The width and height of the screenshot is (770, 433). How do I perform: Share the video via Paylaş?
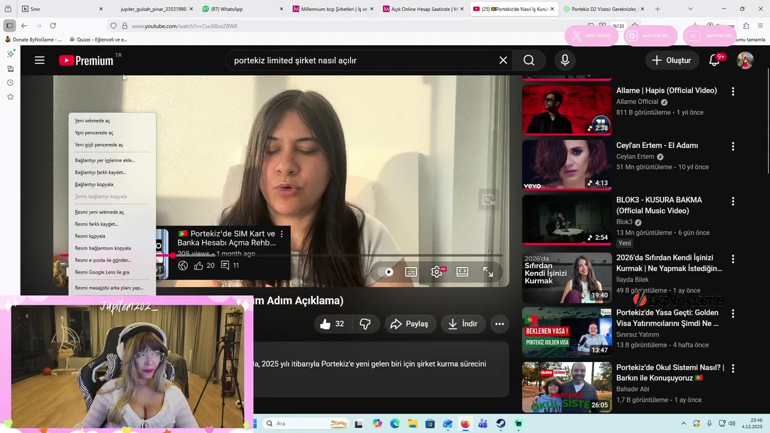click(x=410, y=324)
